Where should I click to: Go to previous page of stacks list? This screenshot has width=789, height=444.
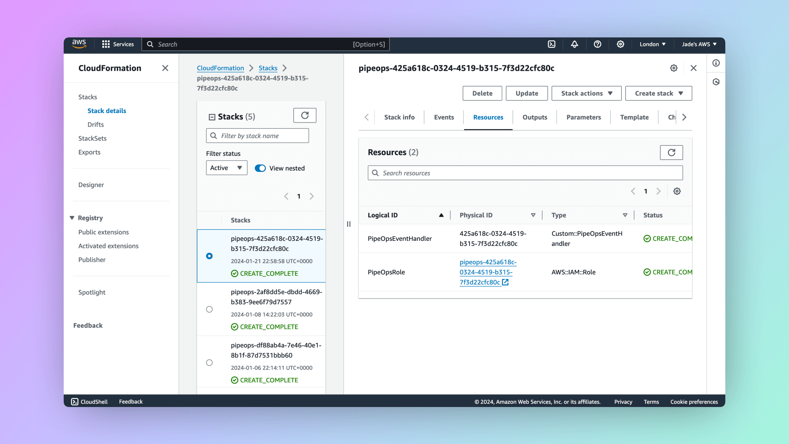tap(286, 196)
